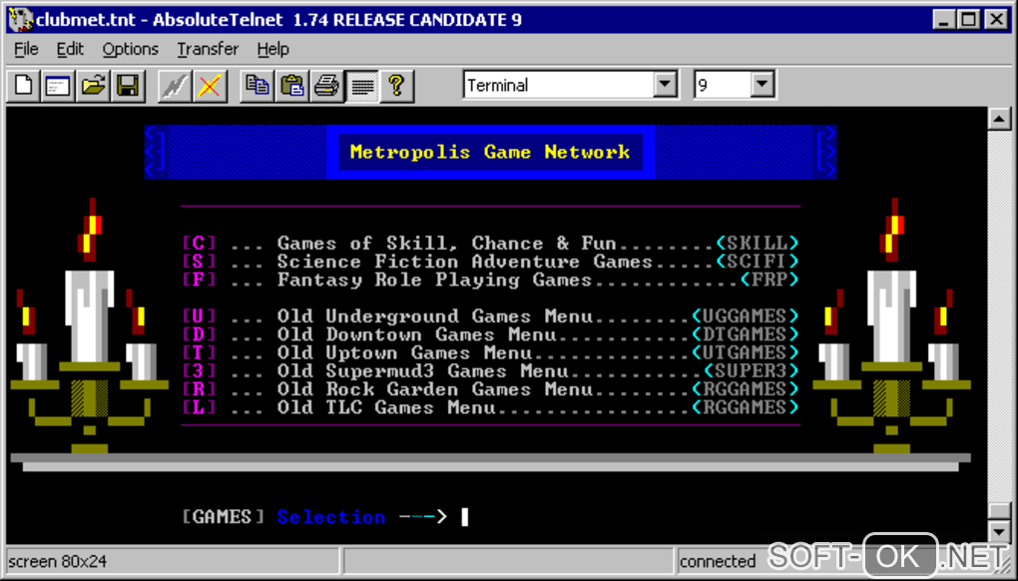This screenshot has width=1018, height=581.
Task: Click the Old Underground Games Menu entry
Action: pos(490,316)
